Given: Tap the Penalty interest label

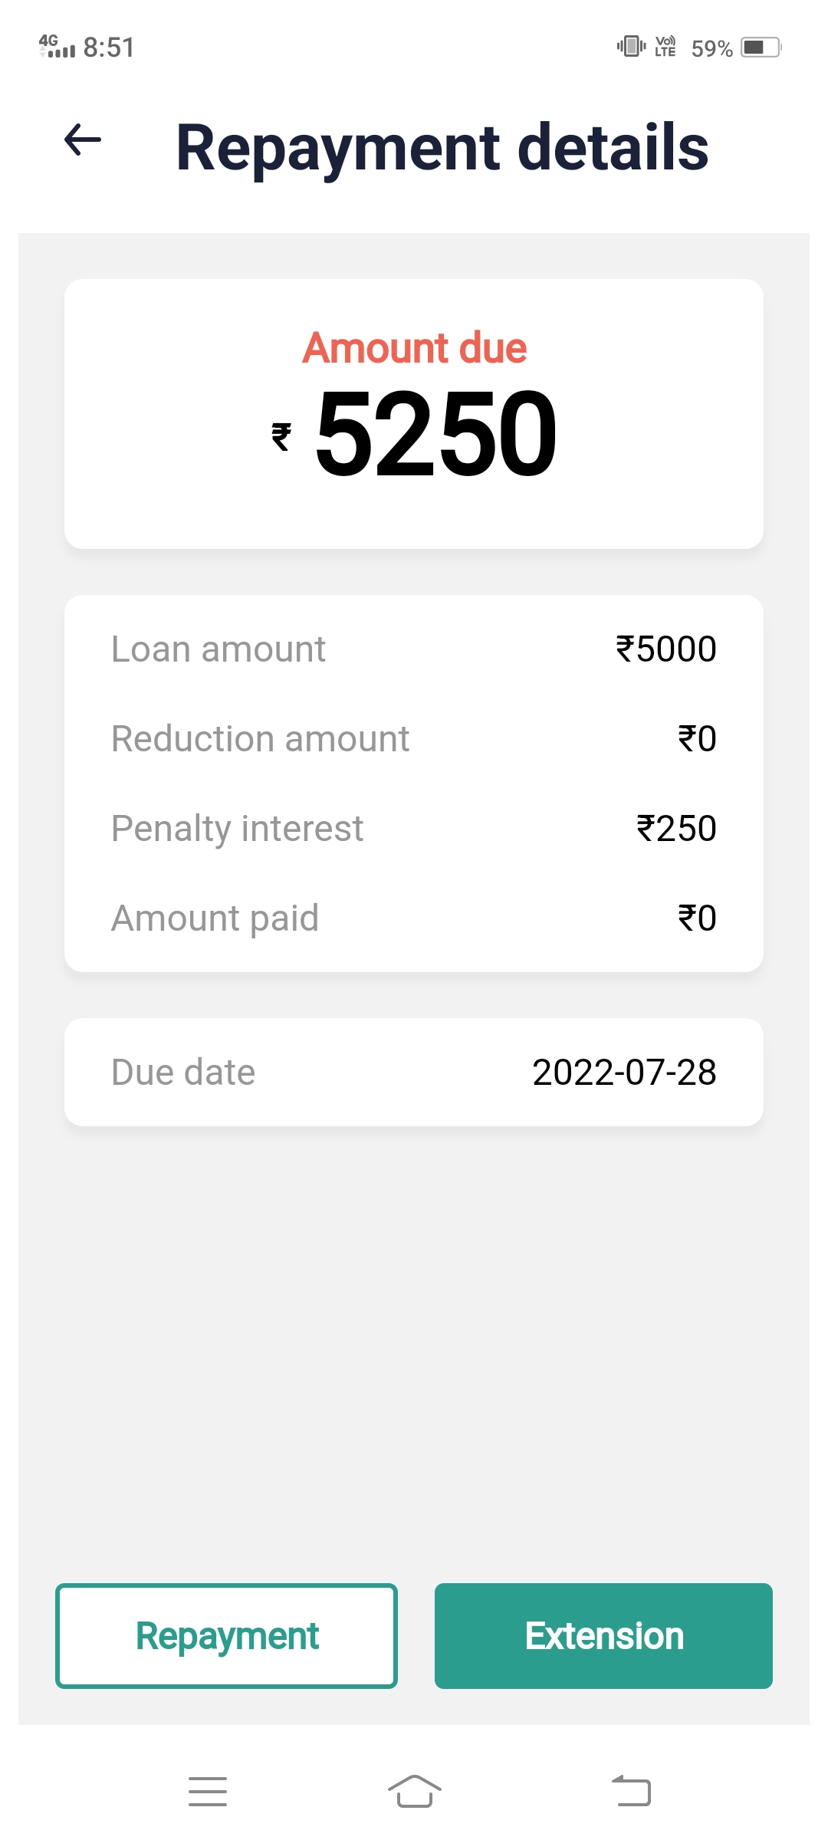Looking at the screenshot, I should [x=237, y=829].
